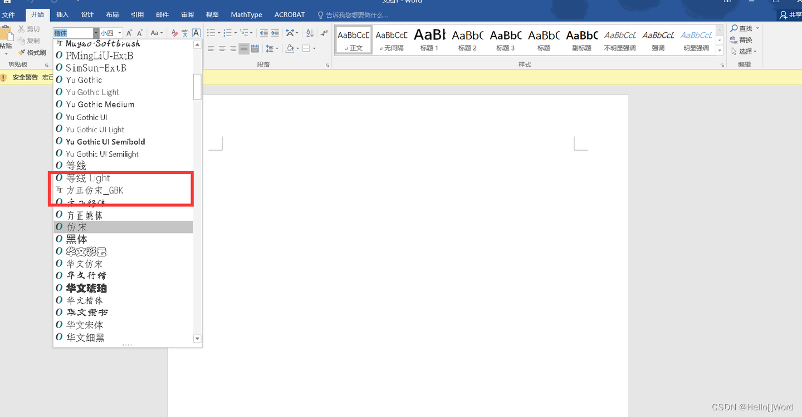Open the paragraph (段落) dialog launcher

pyautogui.click(x=327, y=65)
